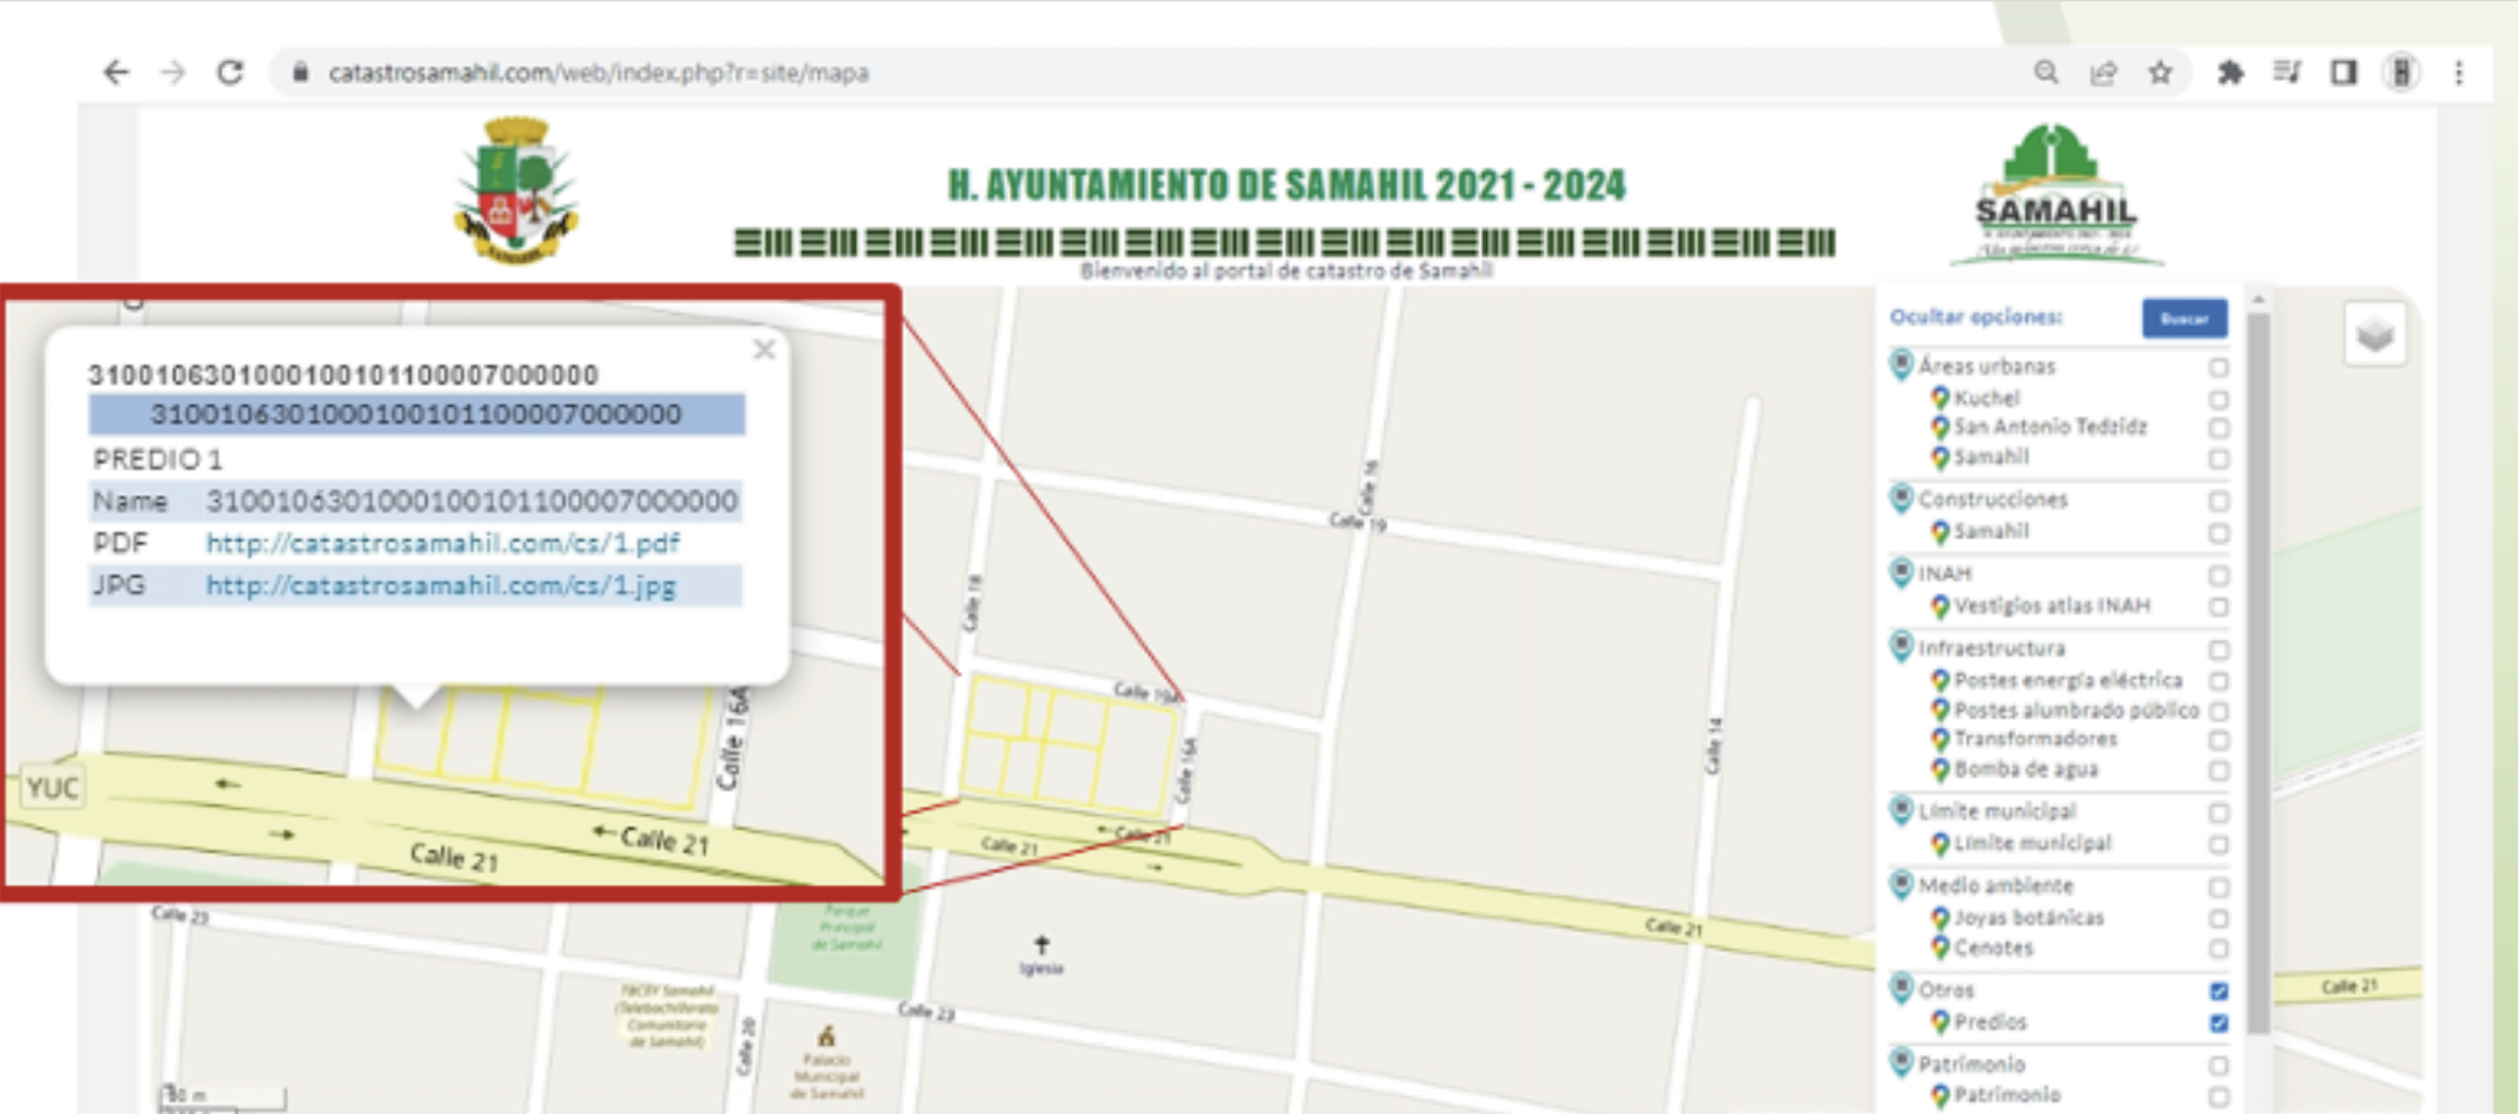2518x1114 pixels.
Task: Toggle browser side panel icon
Action: 2344,73
